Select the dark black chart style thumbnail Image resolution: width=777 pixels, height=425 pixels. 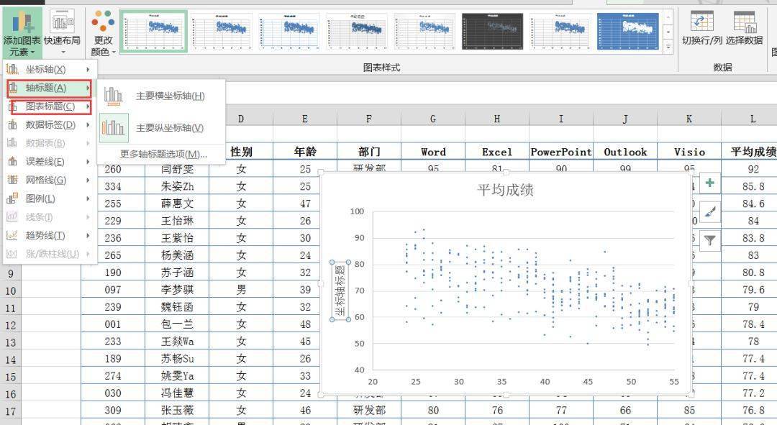pos(493,31)
